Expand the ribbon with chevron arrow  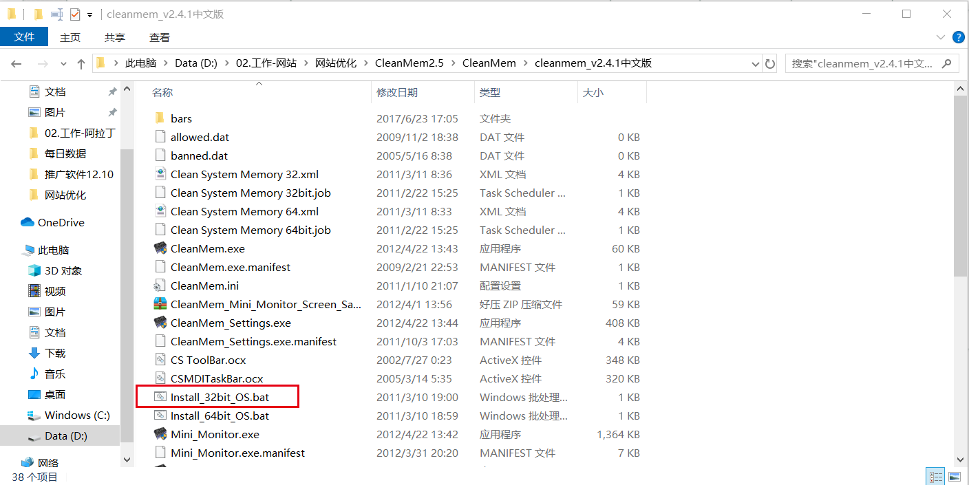[941, 37]
